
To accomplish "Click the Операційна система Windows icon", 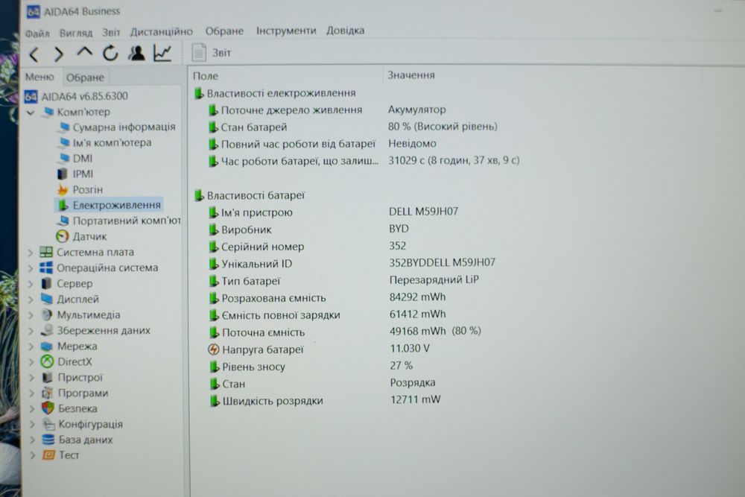I will tap(46, 268).
